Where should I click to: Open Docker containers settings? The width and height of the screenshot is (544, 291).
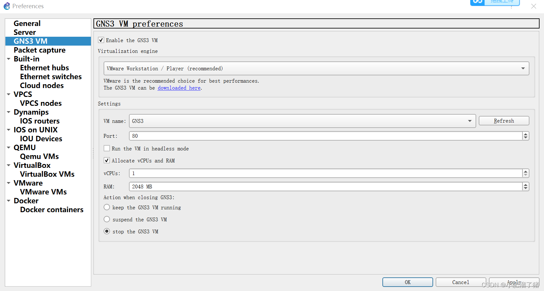[x=52, y=210]
